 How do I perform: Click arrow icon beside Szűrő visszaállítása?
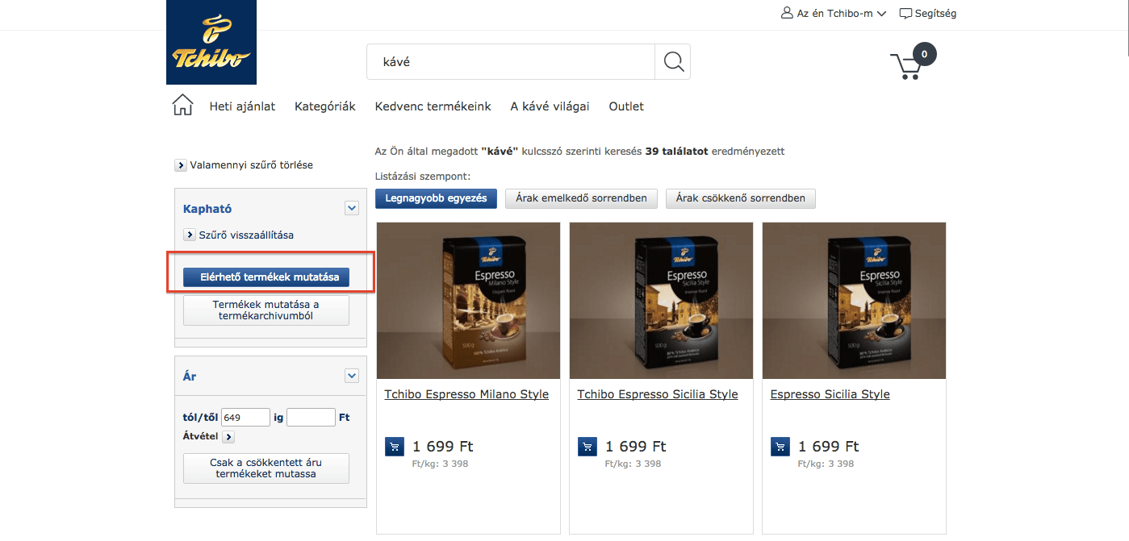(190, 235)
